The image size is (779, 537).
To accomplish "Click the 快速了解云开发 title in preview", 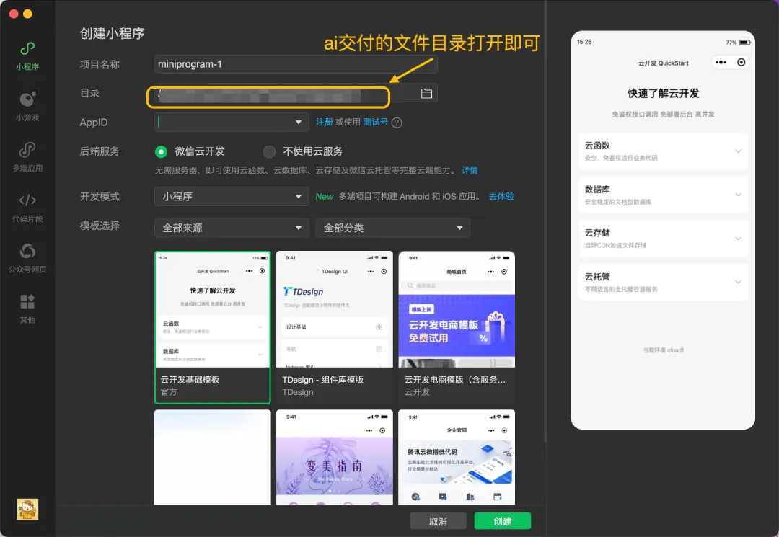I will 664,93.
